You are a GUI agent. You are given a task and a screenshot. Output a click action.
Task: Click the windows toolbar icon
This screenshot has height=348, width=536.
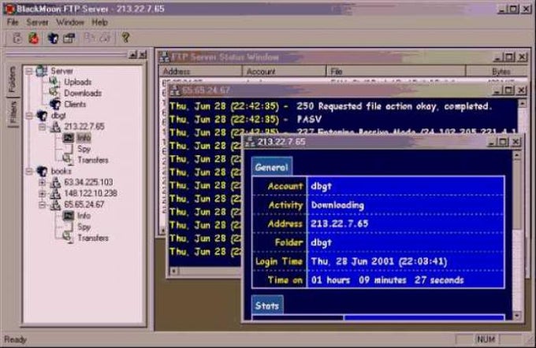click(69, 38)
